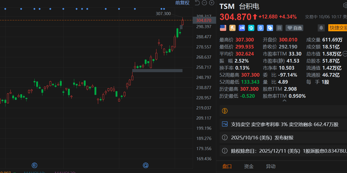The image size is (347, 173).
Task: Switch to the 异动 tab
Action: 271,166
